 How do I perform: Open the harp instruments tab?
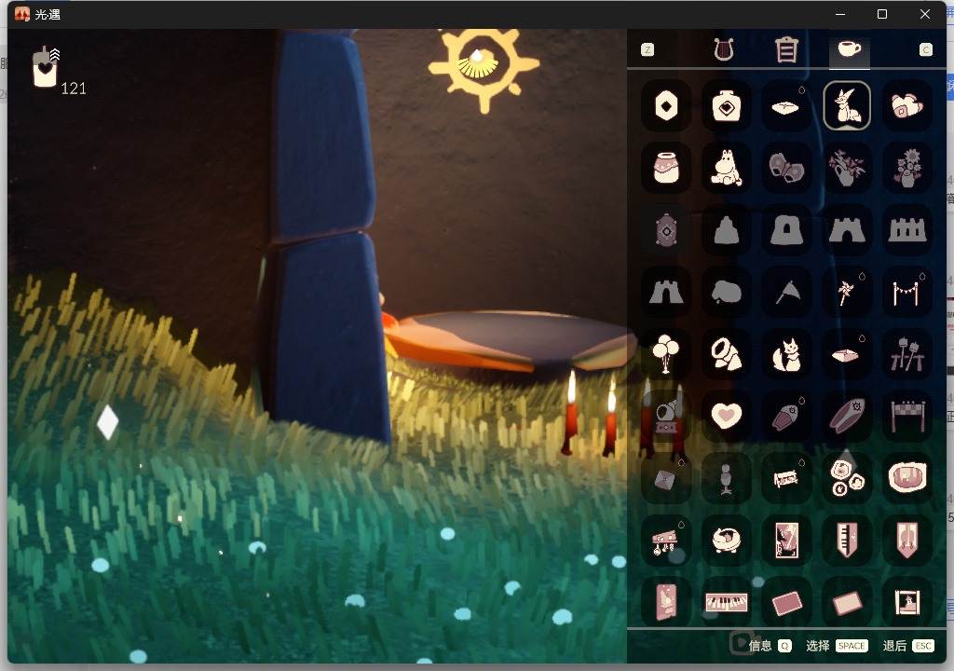click(x=724, y=49)
